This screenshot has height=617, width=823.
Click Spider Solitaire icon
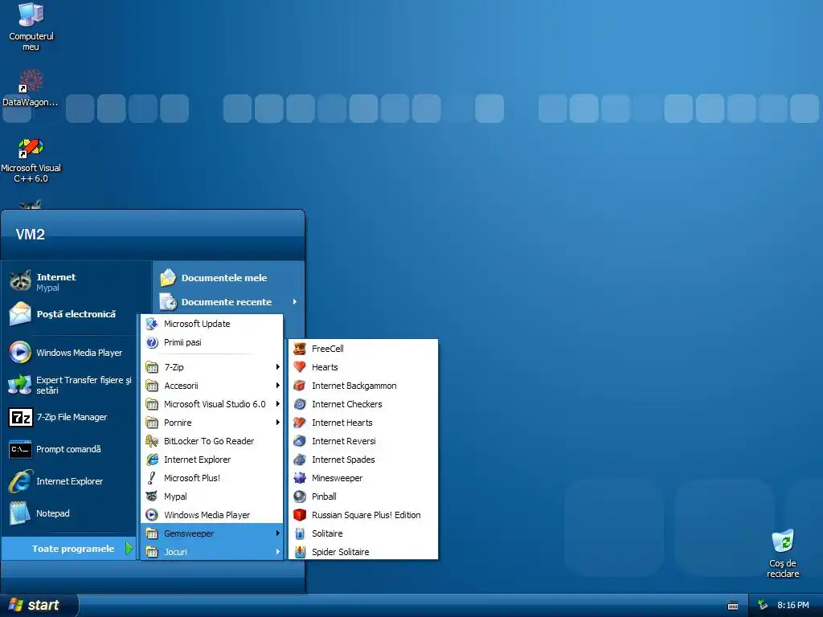(x=300, y=552)
